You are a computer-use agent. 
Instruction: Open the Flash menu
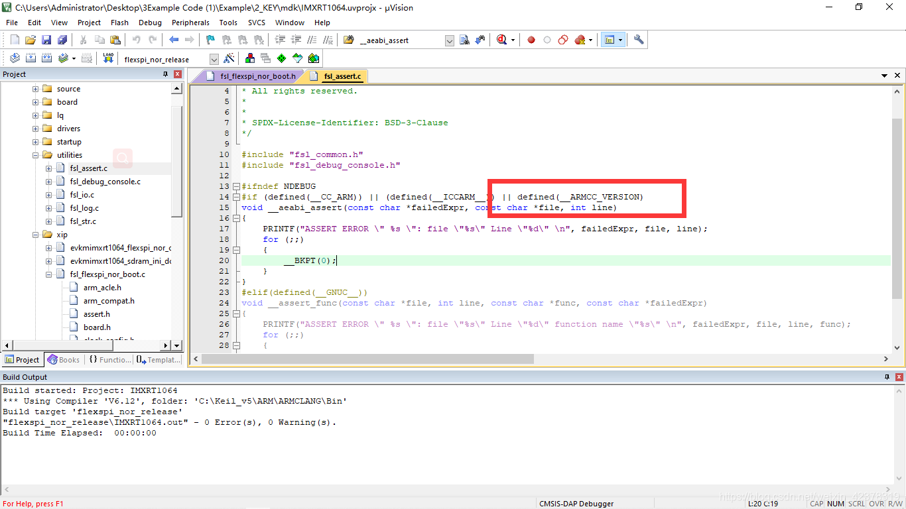point(119,22)
